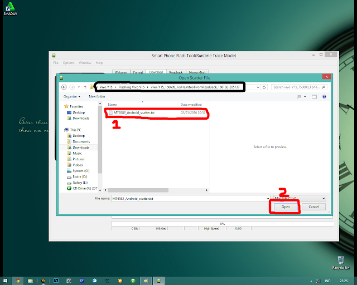Open the Windows Start button

pyautogui.click(x=5, y=281)
